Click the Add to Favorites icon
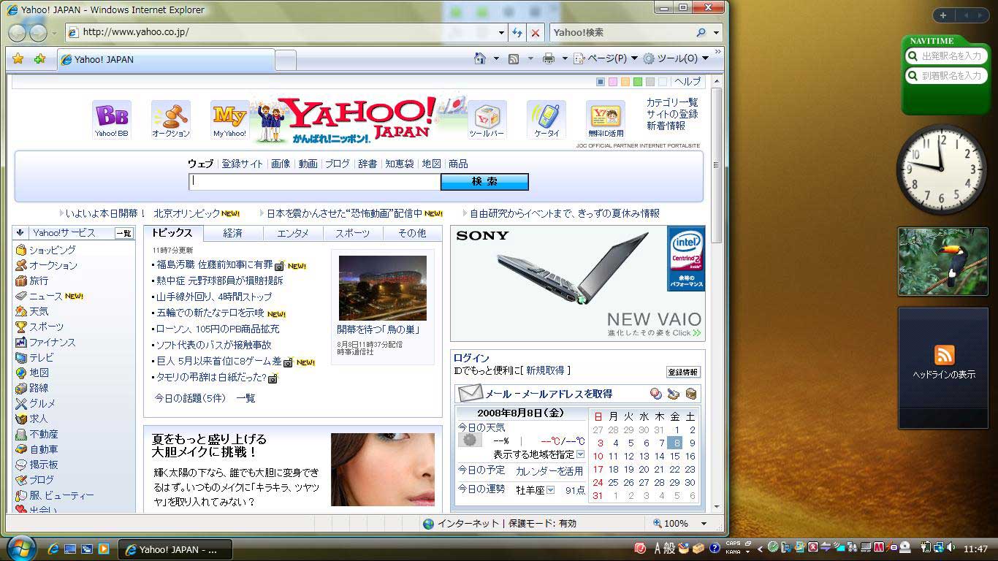The height and width of the screenshot is (561, 998). pyautogui.click(x=39, y=58)
